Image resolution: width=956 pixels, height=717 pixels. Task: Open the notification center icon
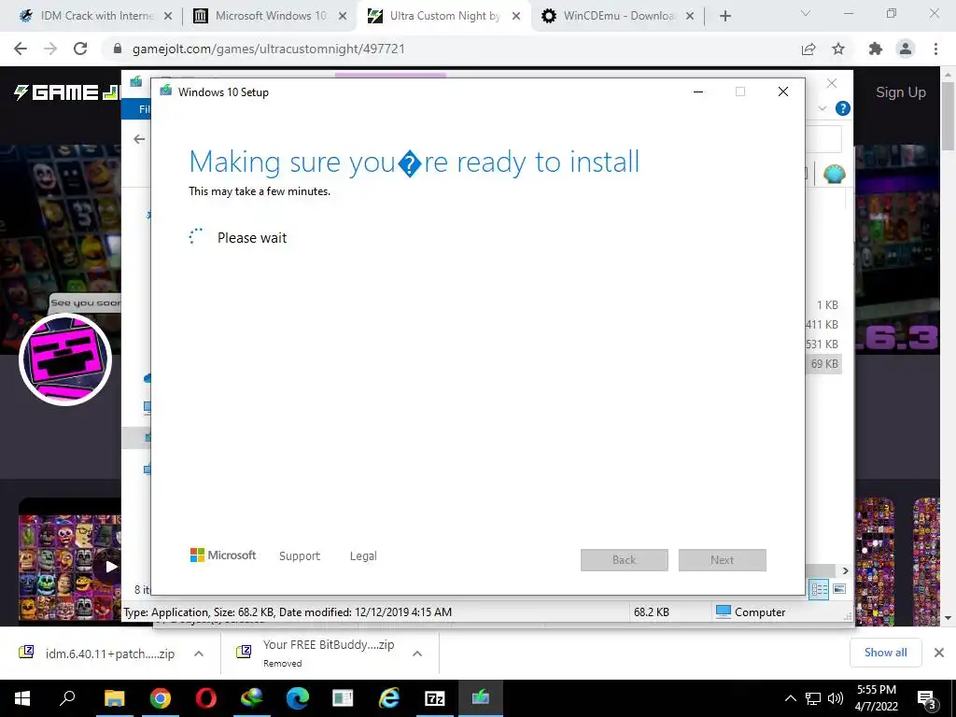(927, 699)
